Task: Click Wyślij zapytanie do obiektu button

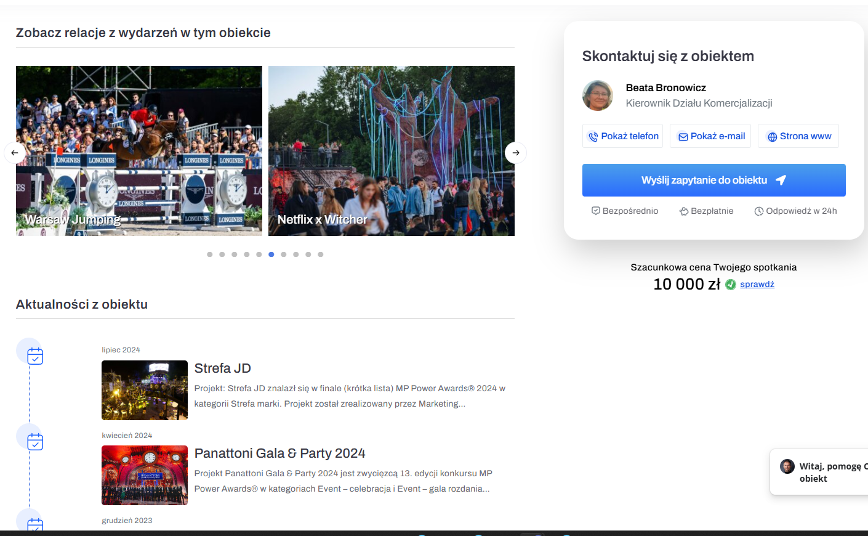Action: click(x=714, y=181)
